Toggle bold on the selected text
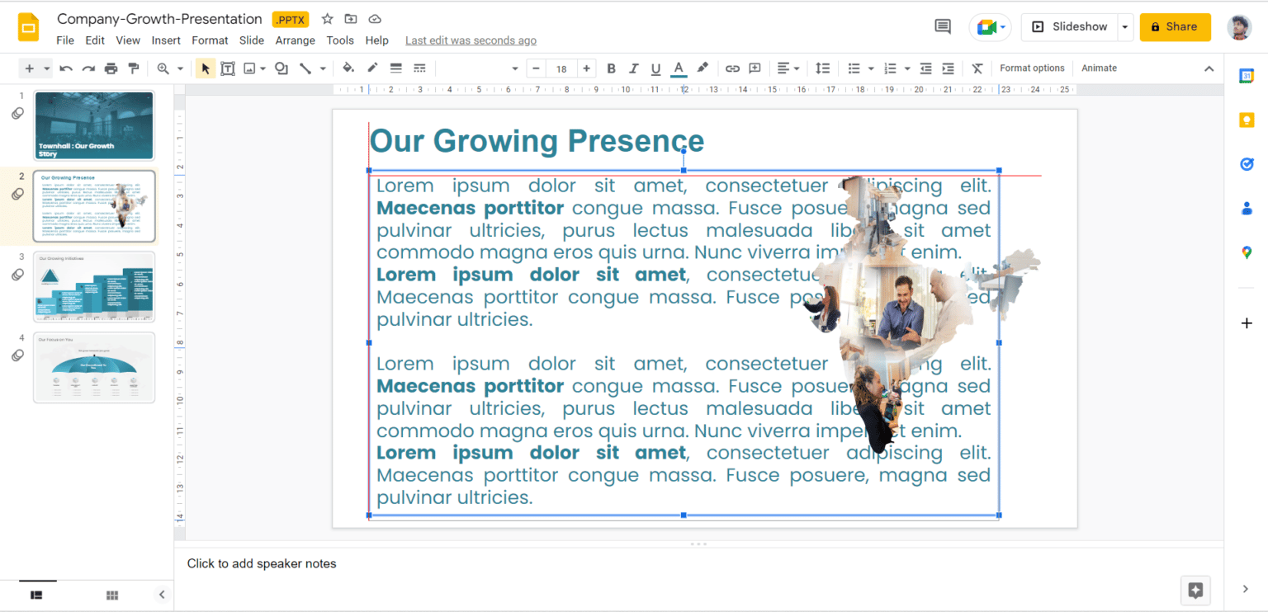Viewport: 1268px width, 612px height. 611,68
